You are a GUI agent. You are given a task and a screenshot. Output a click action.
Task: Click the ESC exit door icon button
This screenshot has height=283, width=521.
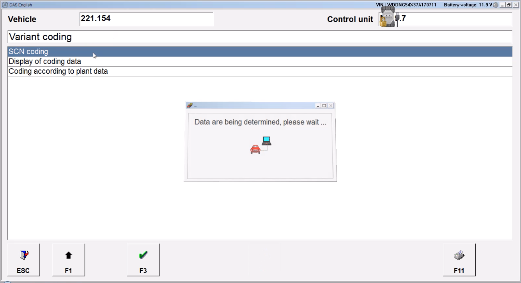click(x=23, y=260)
